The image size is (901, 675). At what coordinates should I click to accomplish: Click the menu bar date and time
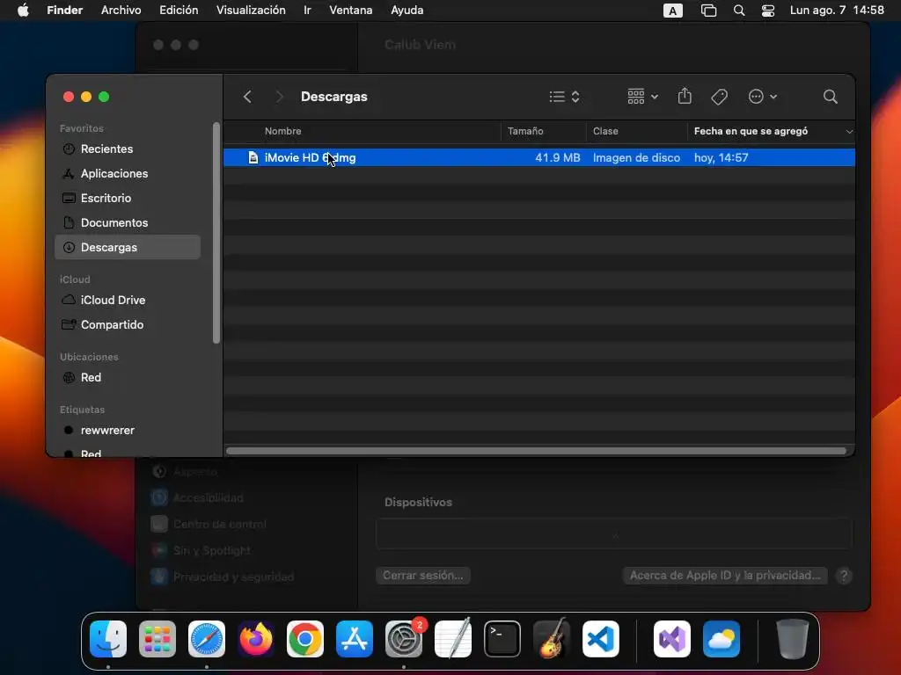[837, 11]
